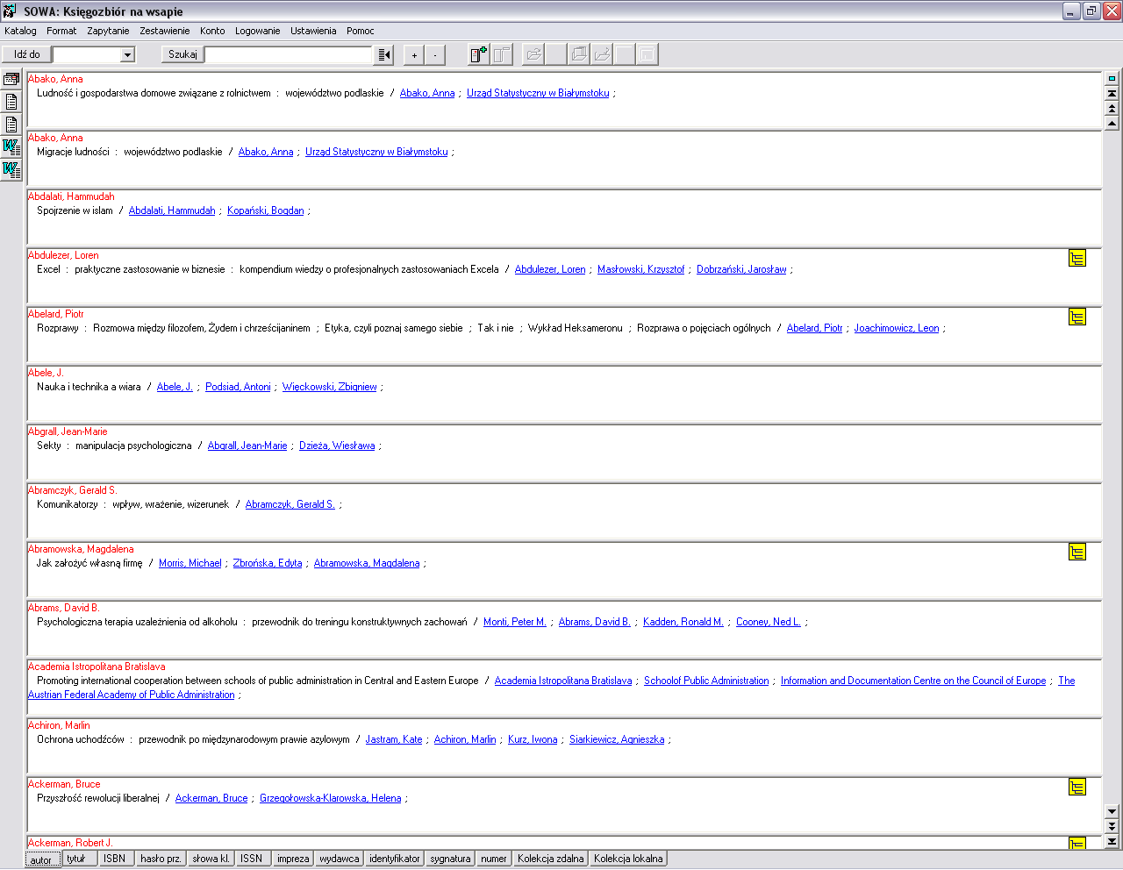Select the title text Spojrzenie w islam
The height and width of the screenshot is (870, 1123).
click(75, 210)
